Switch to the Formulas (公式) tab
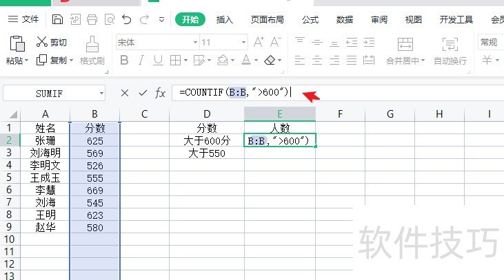Screen dimensions: 504x280 (310, 20)
